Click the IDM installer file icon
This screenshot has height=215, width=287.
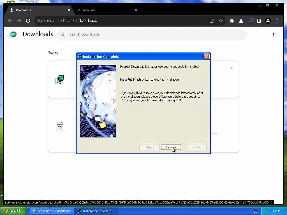click(59, 79)
